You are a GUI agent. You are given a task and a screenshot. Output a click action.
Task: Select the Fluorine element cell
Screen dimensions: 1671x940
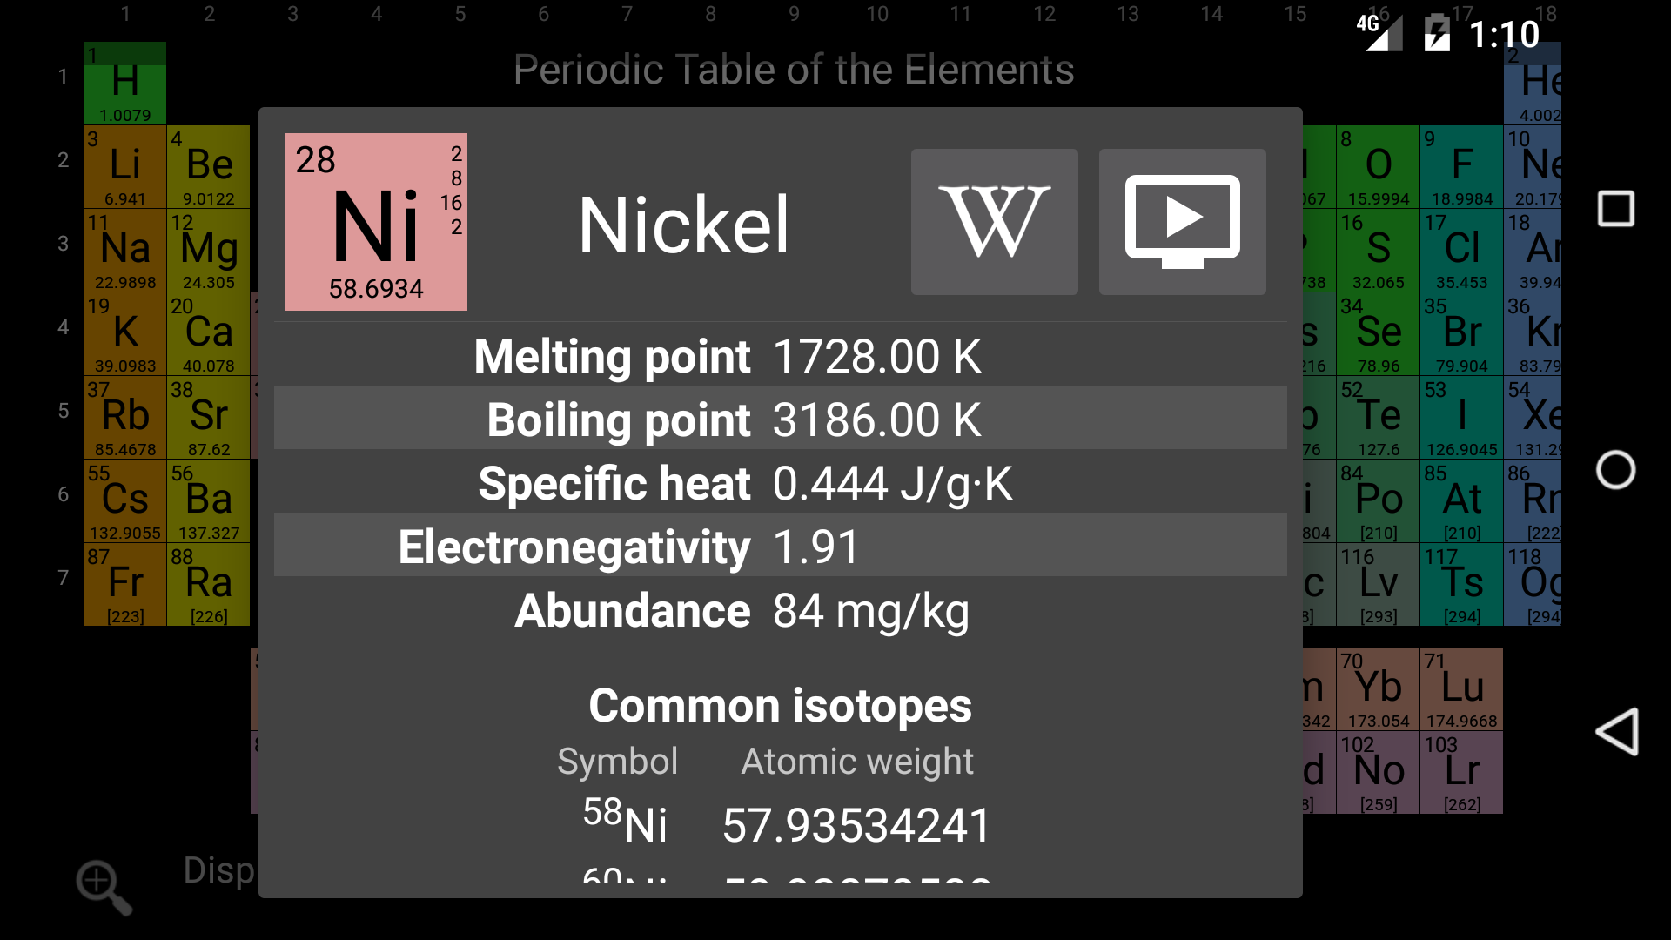1462,167
